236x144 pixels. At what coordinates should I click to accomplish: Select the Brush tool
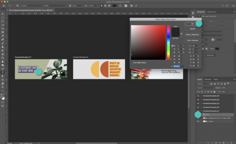click(x=3, y=43)
